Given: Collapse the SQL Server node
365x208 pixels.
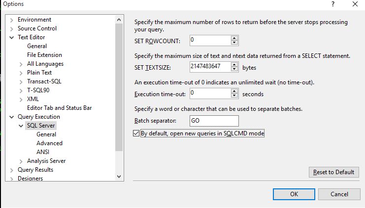Looking at the screenshot, I should click(x=21, y=126).
